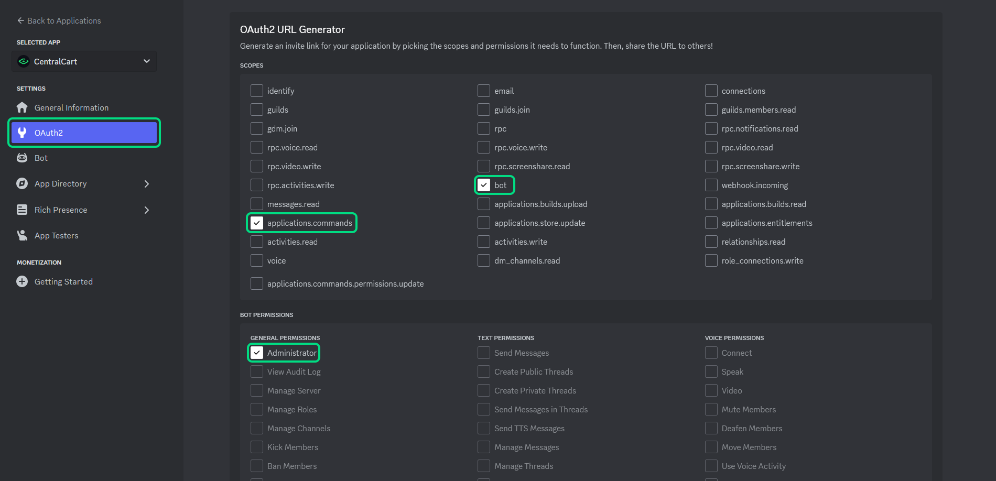Click the App Testers icon
The image size is (996, 481).
pyautogui.click(x=22, y=235)
